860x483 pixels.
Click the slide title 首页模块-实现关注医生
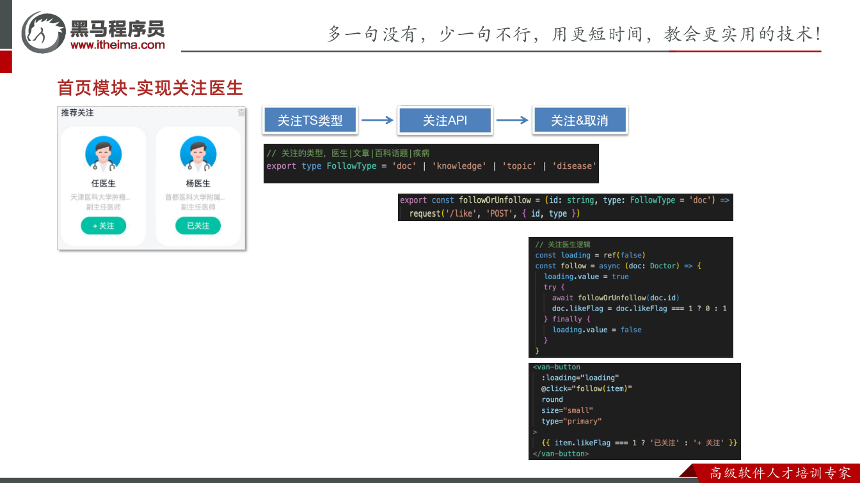(150, 88)
